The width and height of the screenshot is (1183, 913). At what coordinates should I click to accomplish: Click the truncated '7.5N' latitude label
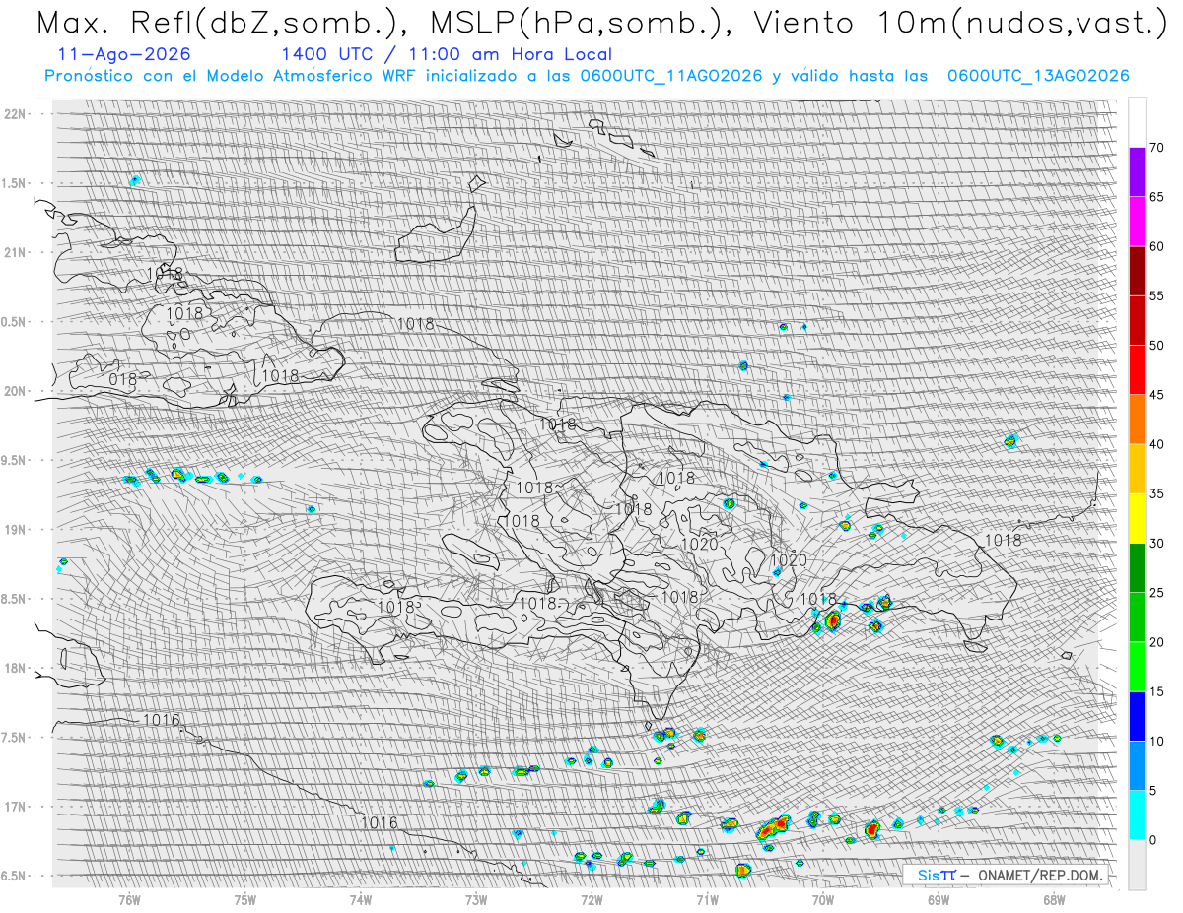pyautogui.click(x=14, y=738)
